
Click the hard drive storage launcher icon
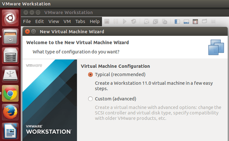tap(10, 56)
